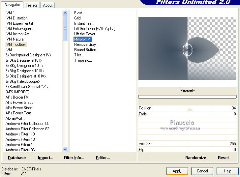Choose the Grid... filter
Viewport: 240px width, 177px height.
click(x=79, y=18)
